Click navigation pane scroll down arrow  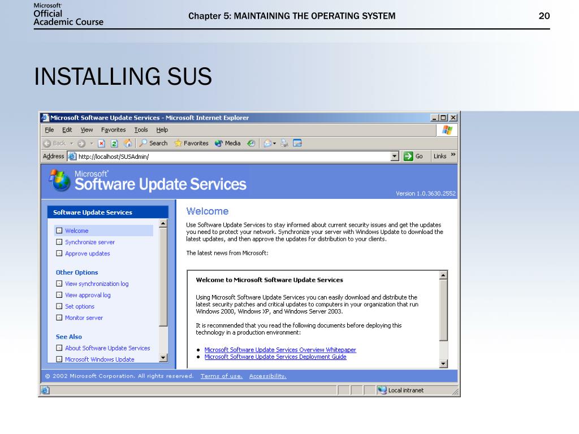tap(163, 358)
